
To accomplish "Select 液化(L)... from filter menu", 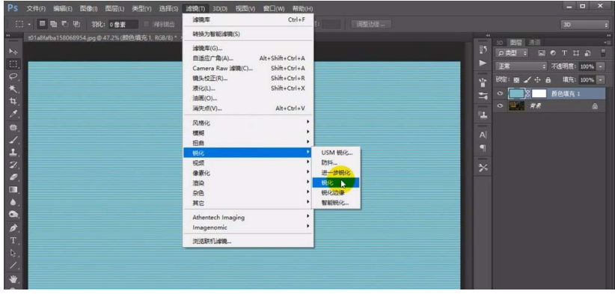I will click(x=248, y=88).
